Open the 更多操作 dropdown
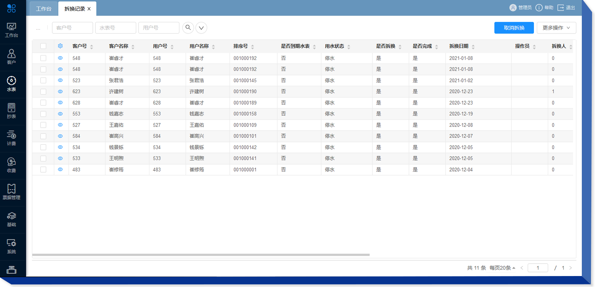Image resolution: width=595 pixels, height=287 pixels. [556, 28]
